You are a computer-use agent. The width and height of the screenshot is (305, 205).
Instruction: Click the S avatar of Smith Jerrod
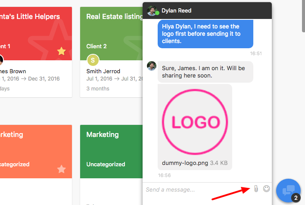(93, 60)
